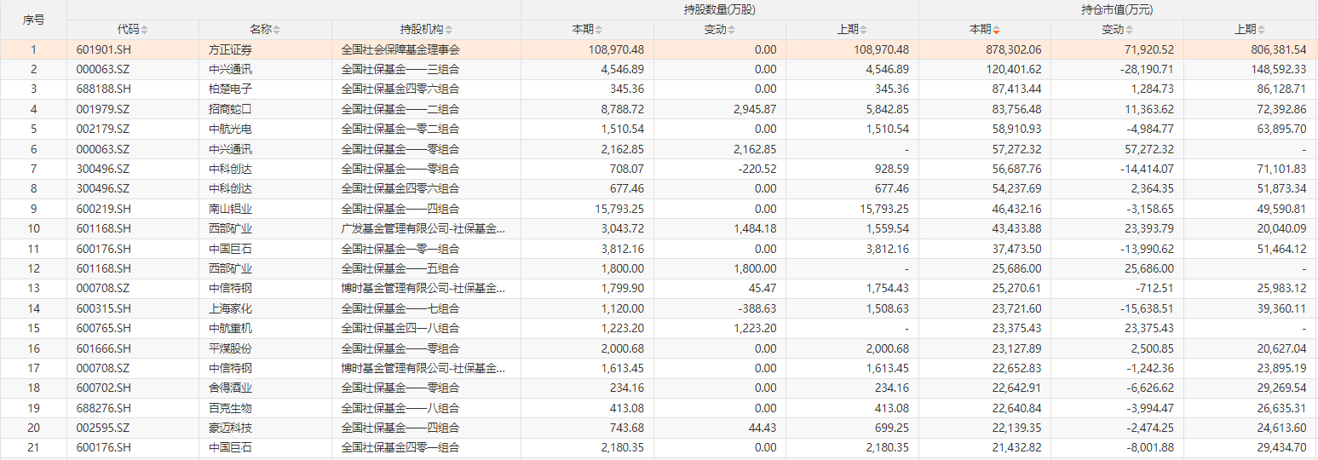Click the 持仓市值(万元) group header
Screen dimensions: 1318x460
(x=1117, y=10)
